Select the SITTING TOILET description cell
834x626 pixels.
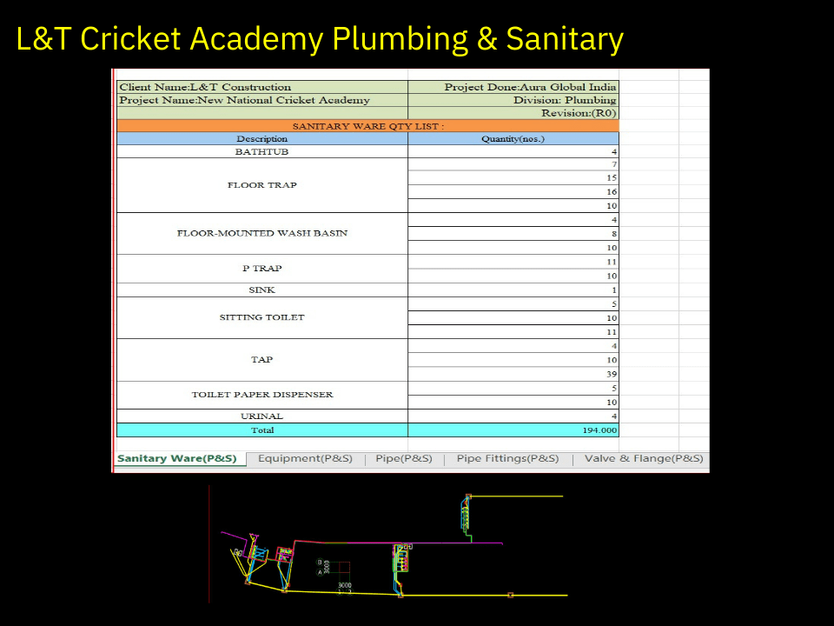(x=262, y=318)
